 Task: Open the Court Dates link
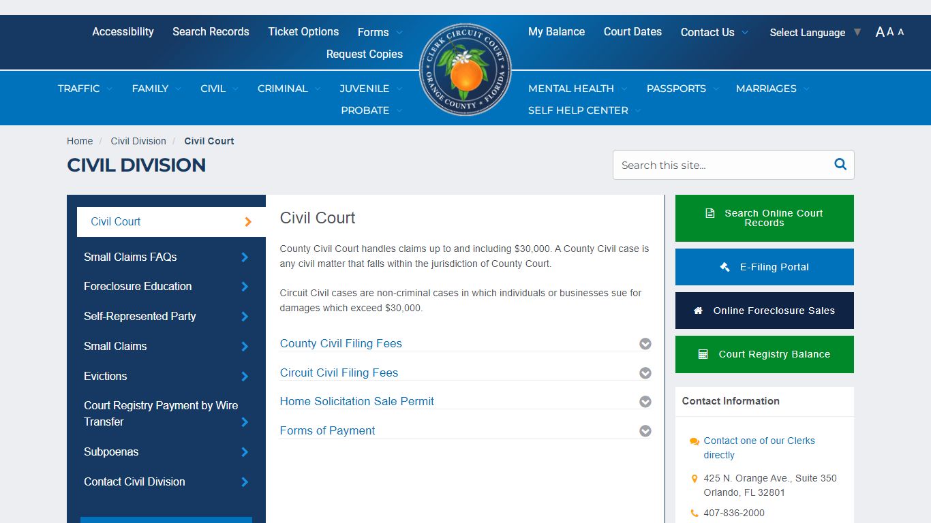[632, 31]
